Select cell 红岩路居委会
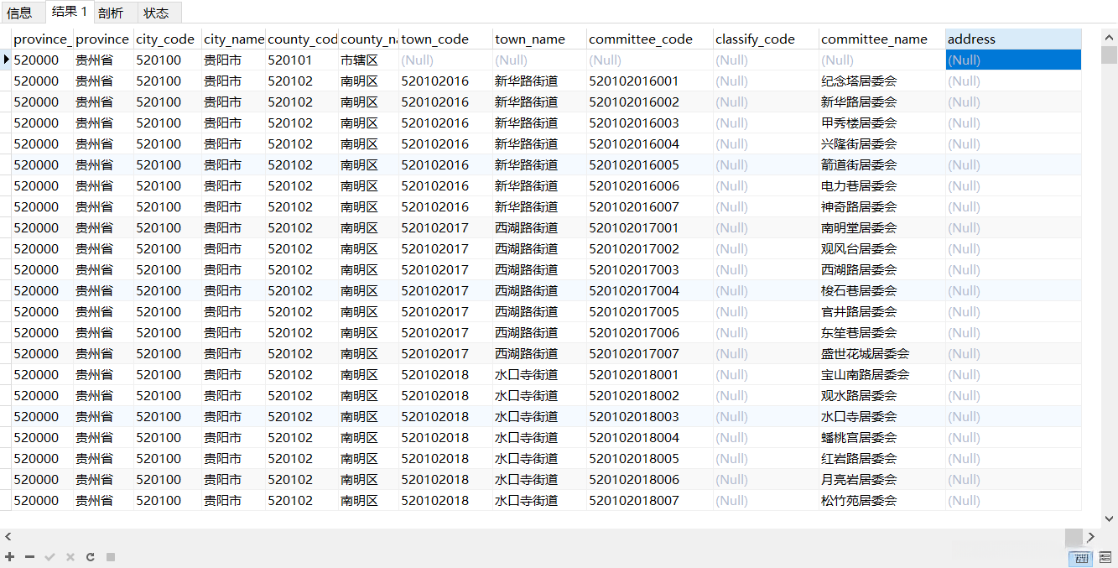Image resolution: width=1118 pixels, height=568 pixels. tap(881, 458)
